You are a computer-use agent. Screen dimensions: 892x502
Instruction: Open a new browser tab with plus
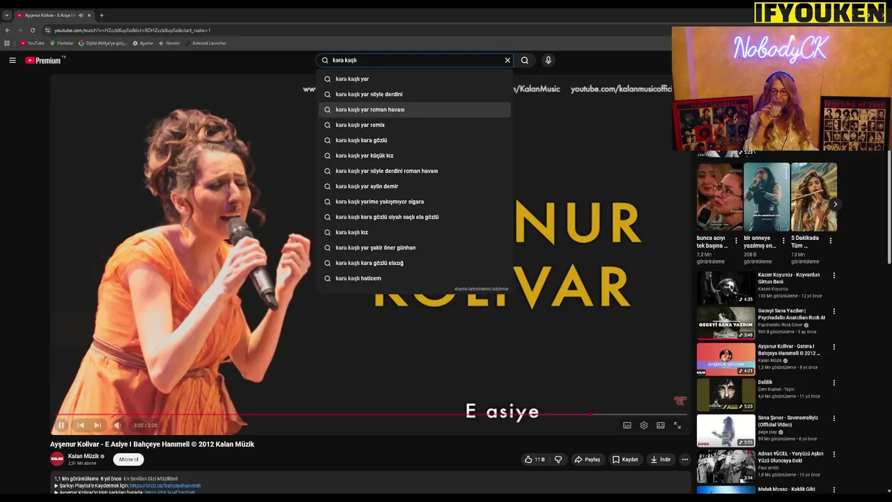102,15
